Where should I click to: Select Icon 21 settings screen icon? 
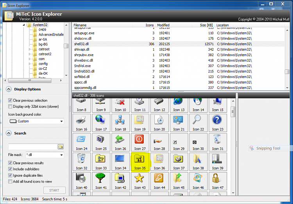(179, 123)
